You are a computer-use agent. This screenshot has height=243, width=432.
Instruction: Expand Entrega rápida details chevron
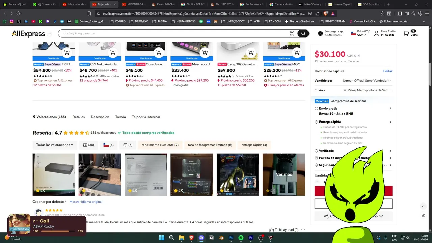click(x=390, y=122)
